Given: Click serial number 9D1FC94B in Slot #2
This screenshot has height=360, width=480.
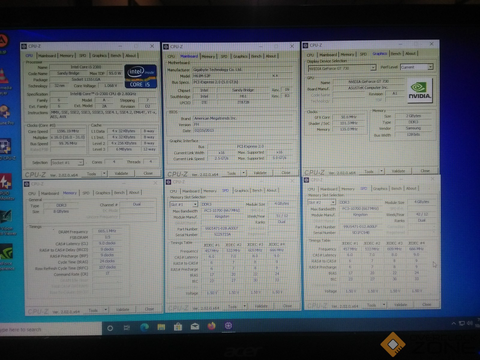Looking at the screenshot, I should (x=361, y=232).
